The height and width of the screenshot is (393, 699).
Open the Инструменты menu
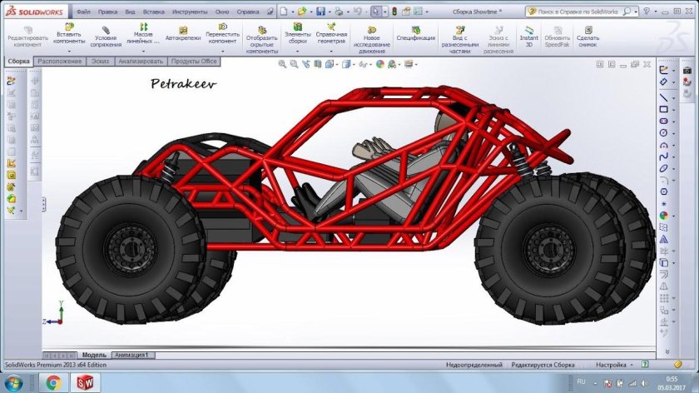coord(191,12)
